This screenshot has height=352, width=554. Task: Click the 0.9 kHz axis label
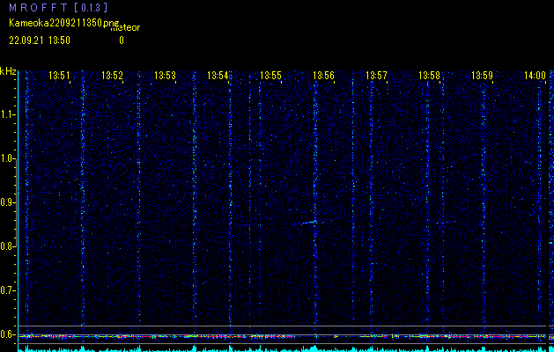click(8, 202)
